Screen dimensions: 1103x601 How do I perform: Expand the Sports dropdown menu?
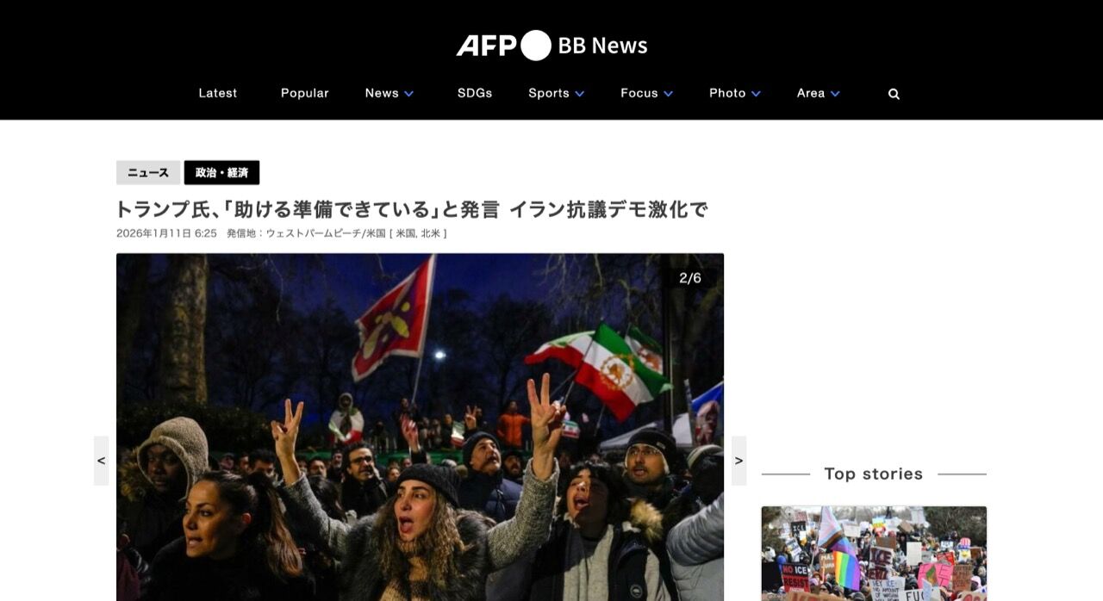click(x=557, y=93)
